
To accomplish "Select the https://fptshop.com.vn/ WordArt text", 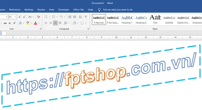I will pyautogui.click(x=101, y=74).
